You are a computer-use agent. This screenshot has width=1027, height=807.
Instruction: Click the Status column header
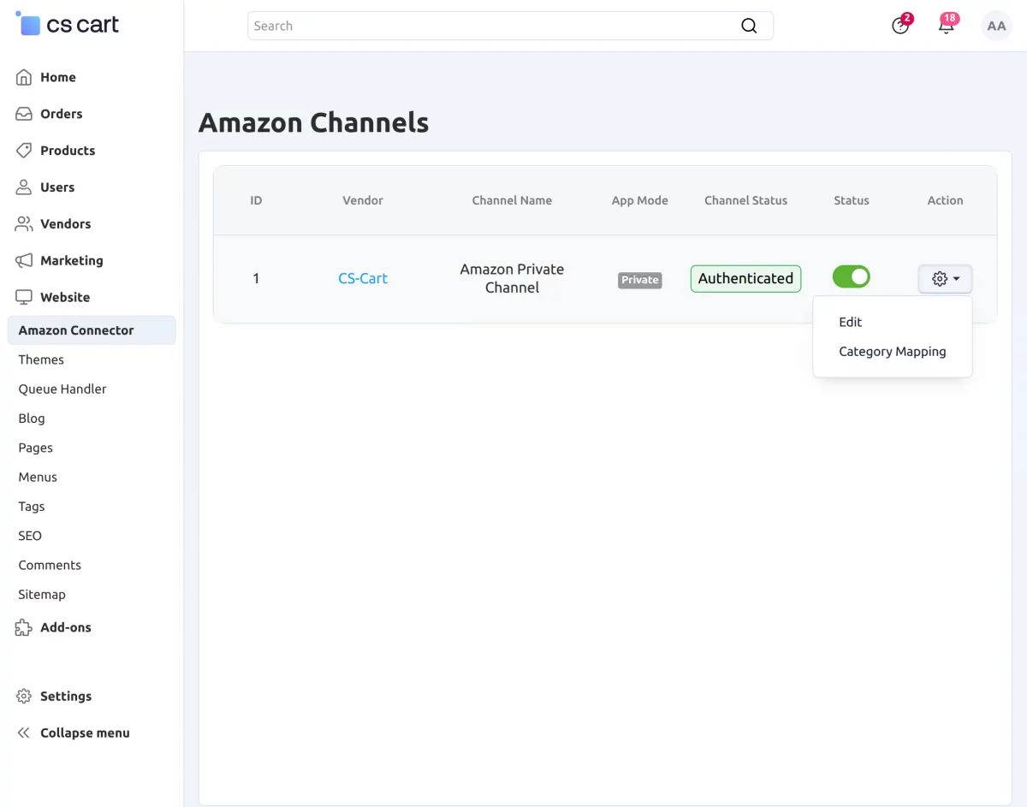(852, 200)
